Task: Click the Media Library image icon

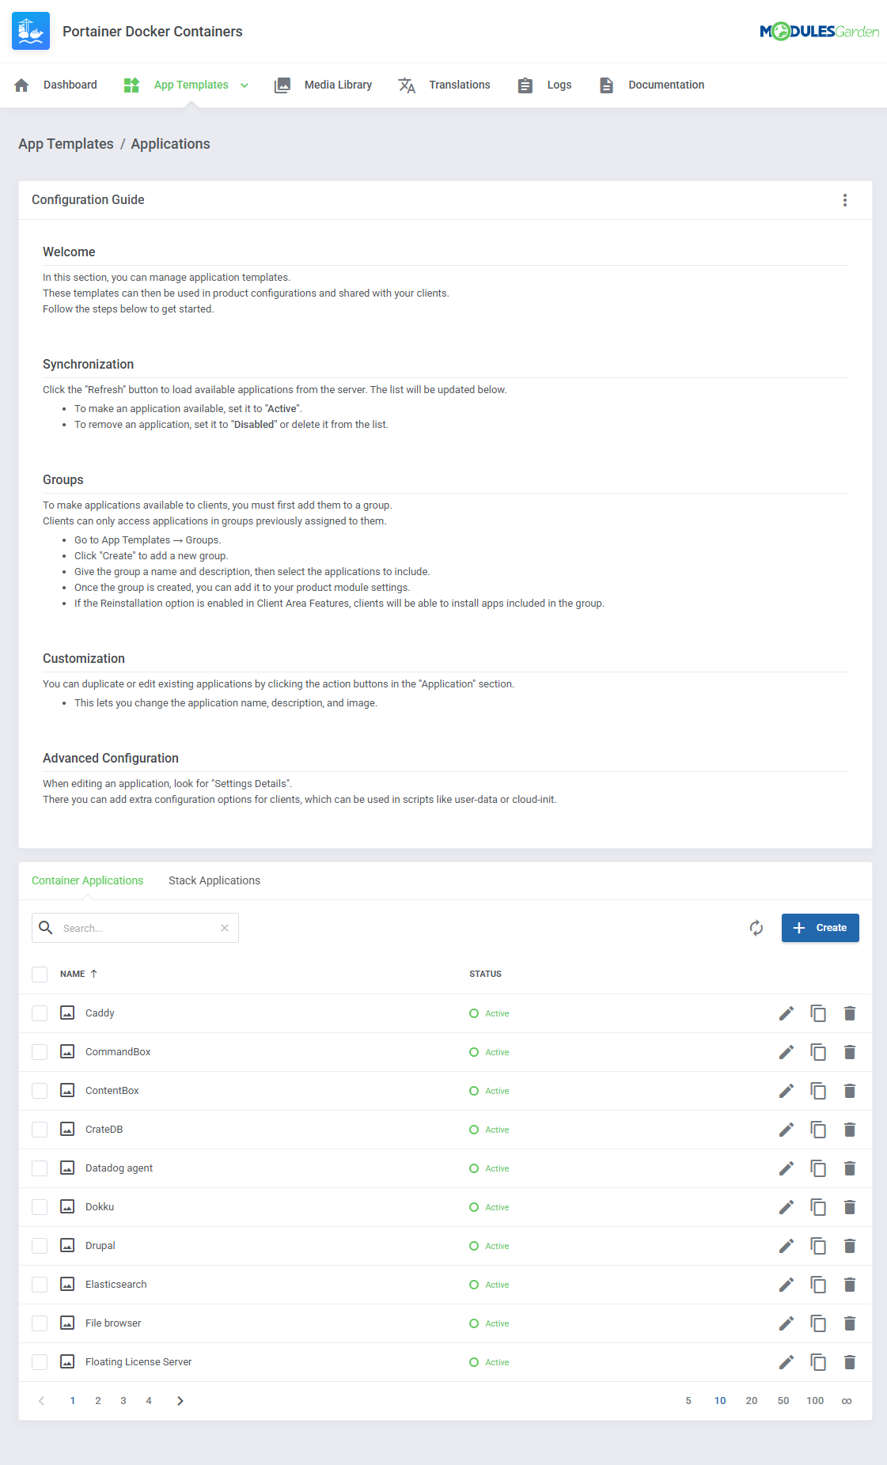Action: pyautogui.click(x=282, y=85)
